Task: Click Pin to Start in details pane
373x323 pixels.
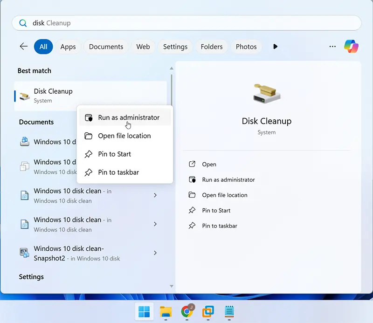Action: point(216,211)
